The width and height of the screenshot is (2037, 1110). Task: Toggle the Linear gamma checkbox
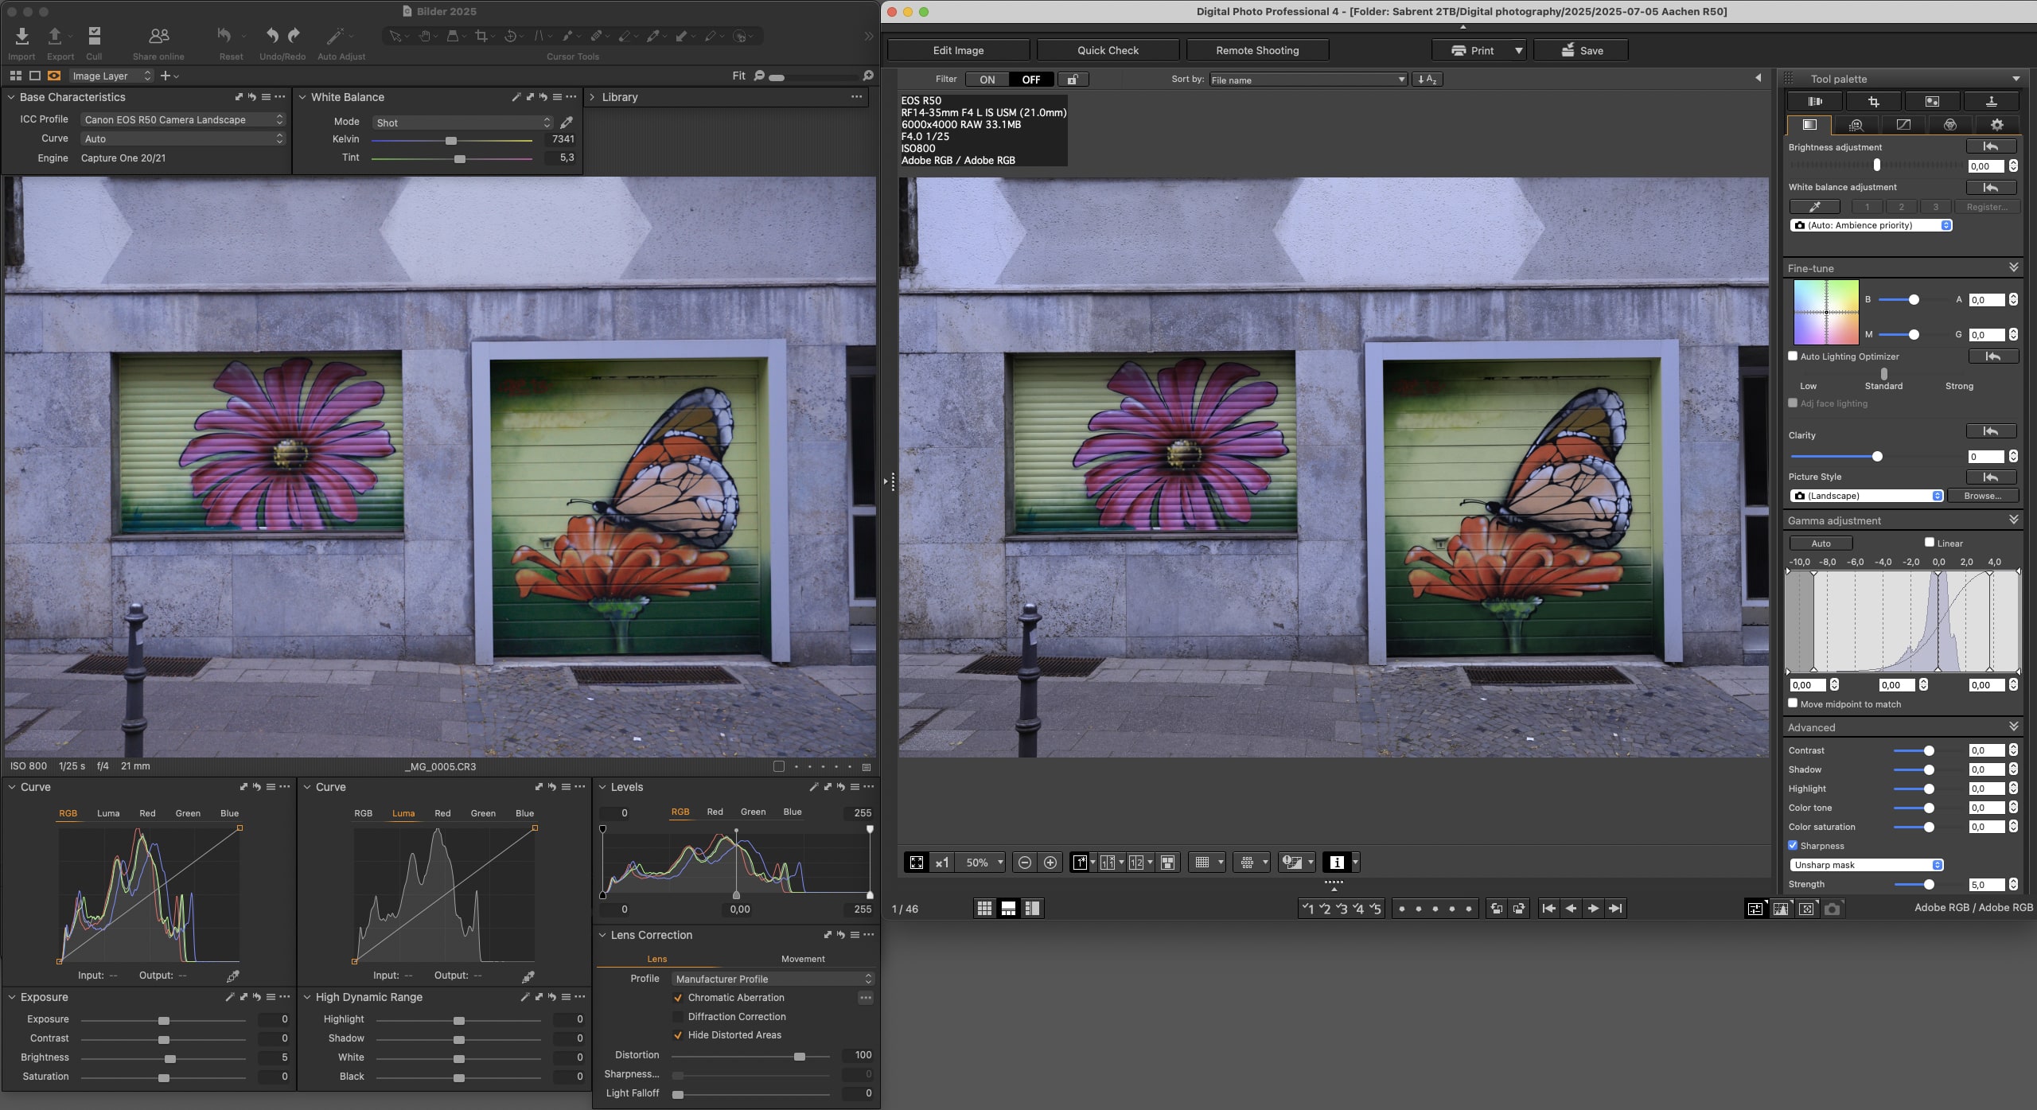point(1930,543)
